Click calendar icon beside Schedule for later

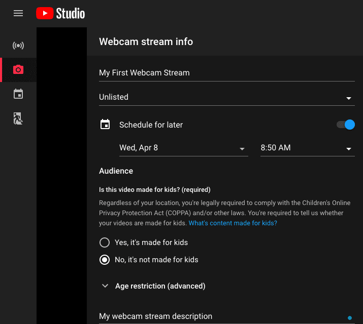(105, 125)
